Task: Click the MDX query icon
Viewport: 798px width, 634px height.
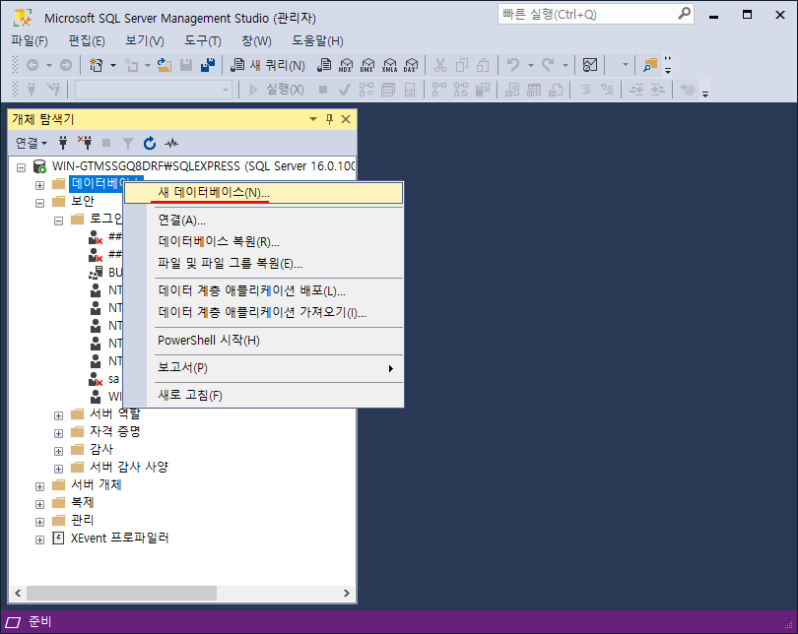Action: 346,65
